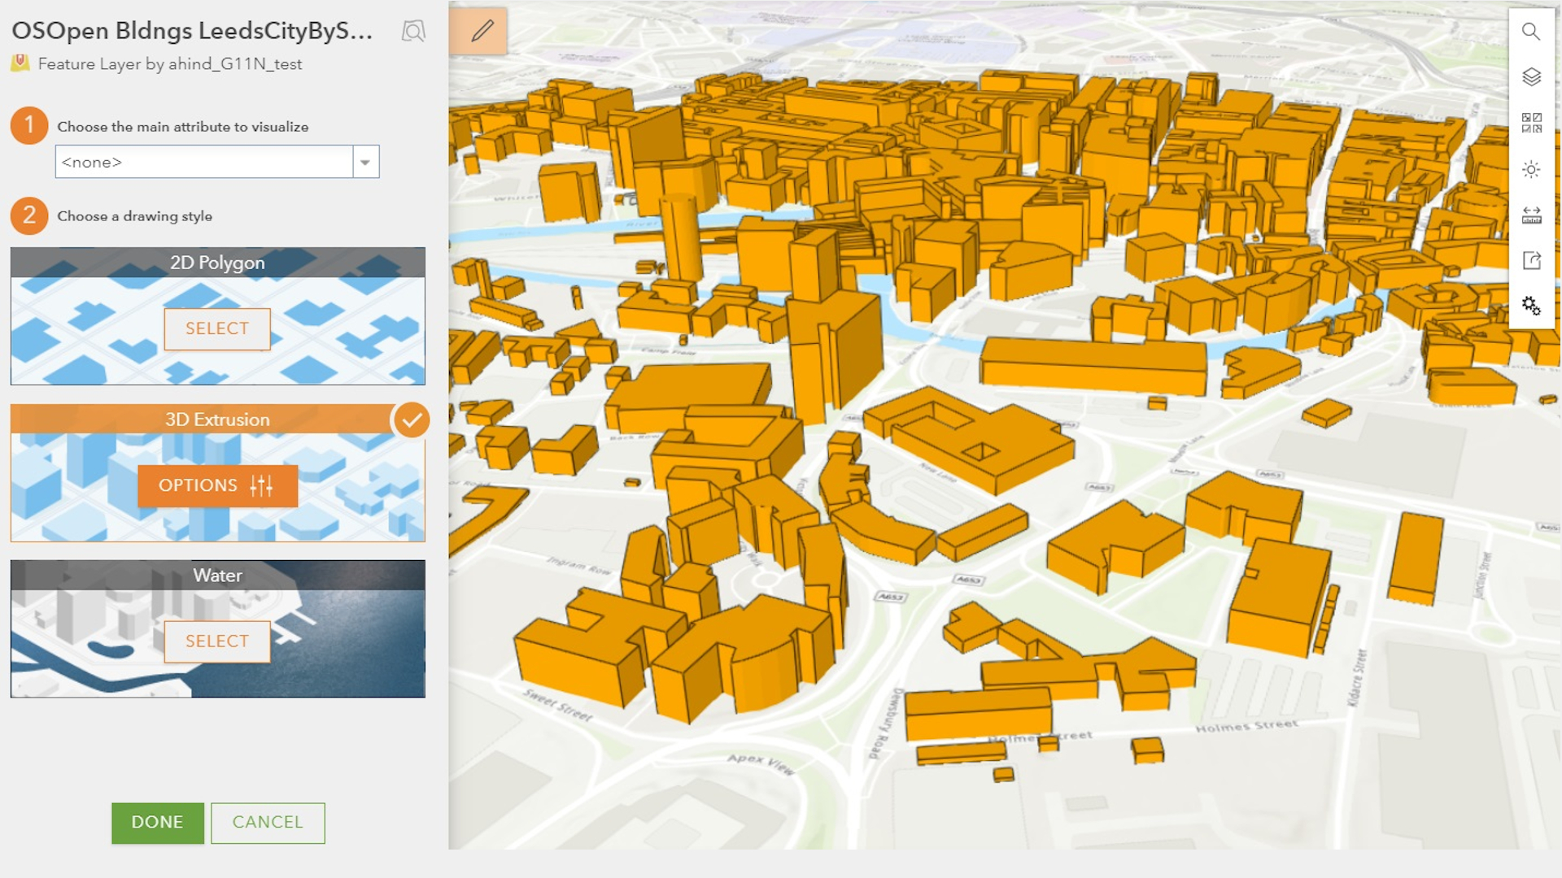
Task: Click the zoom-to-layer icon beside the title
Action: pyautogui.click(x=413, y=32)
